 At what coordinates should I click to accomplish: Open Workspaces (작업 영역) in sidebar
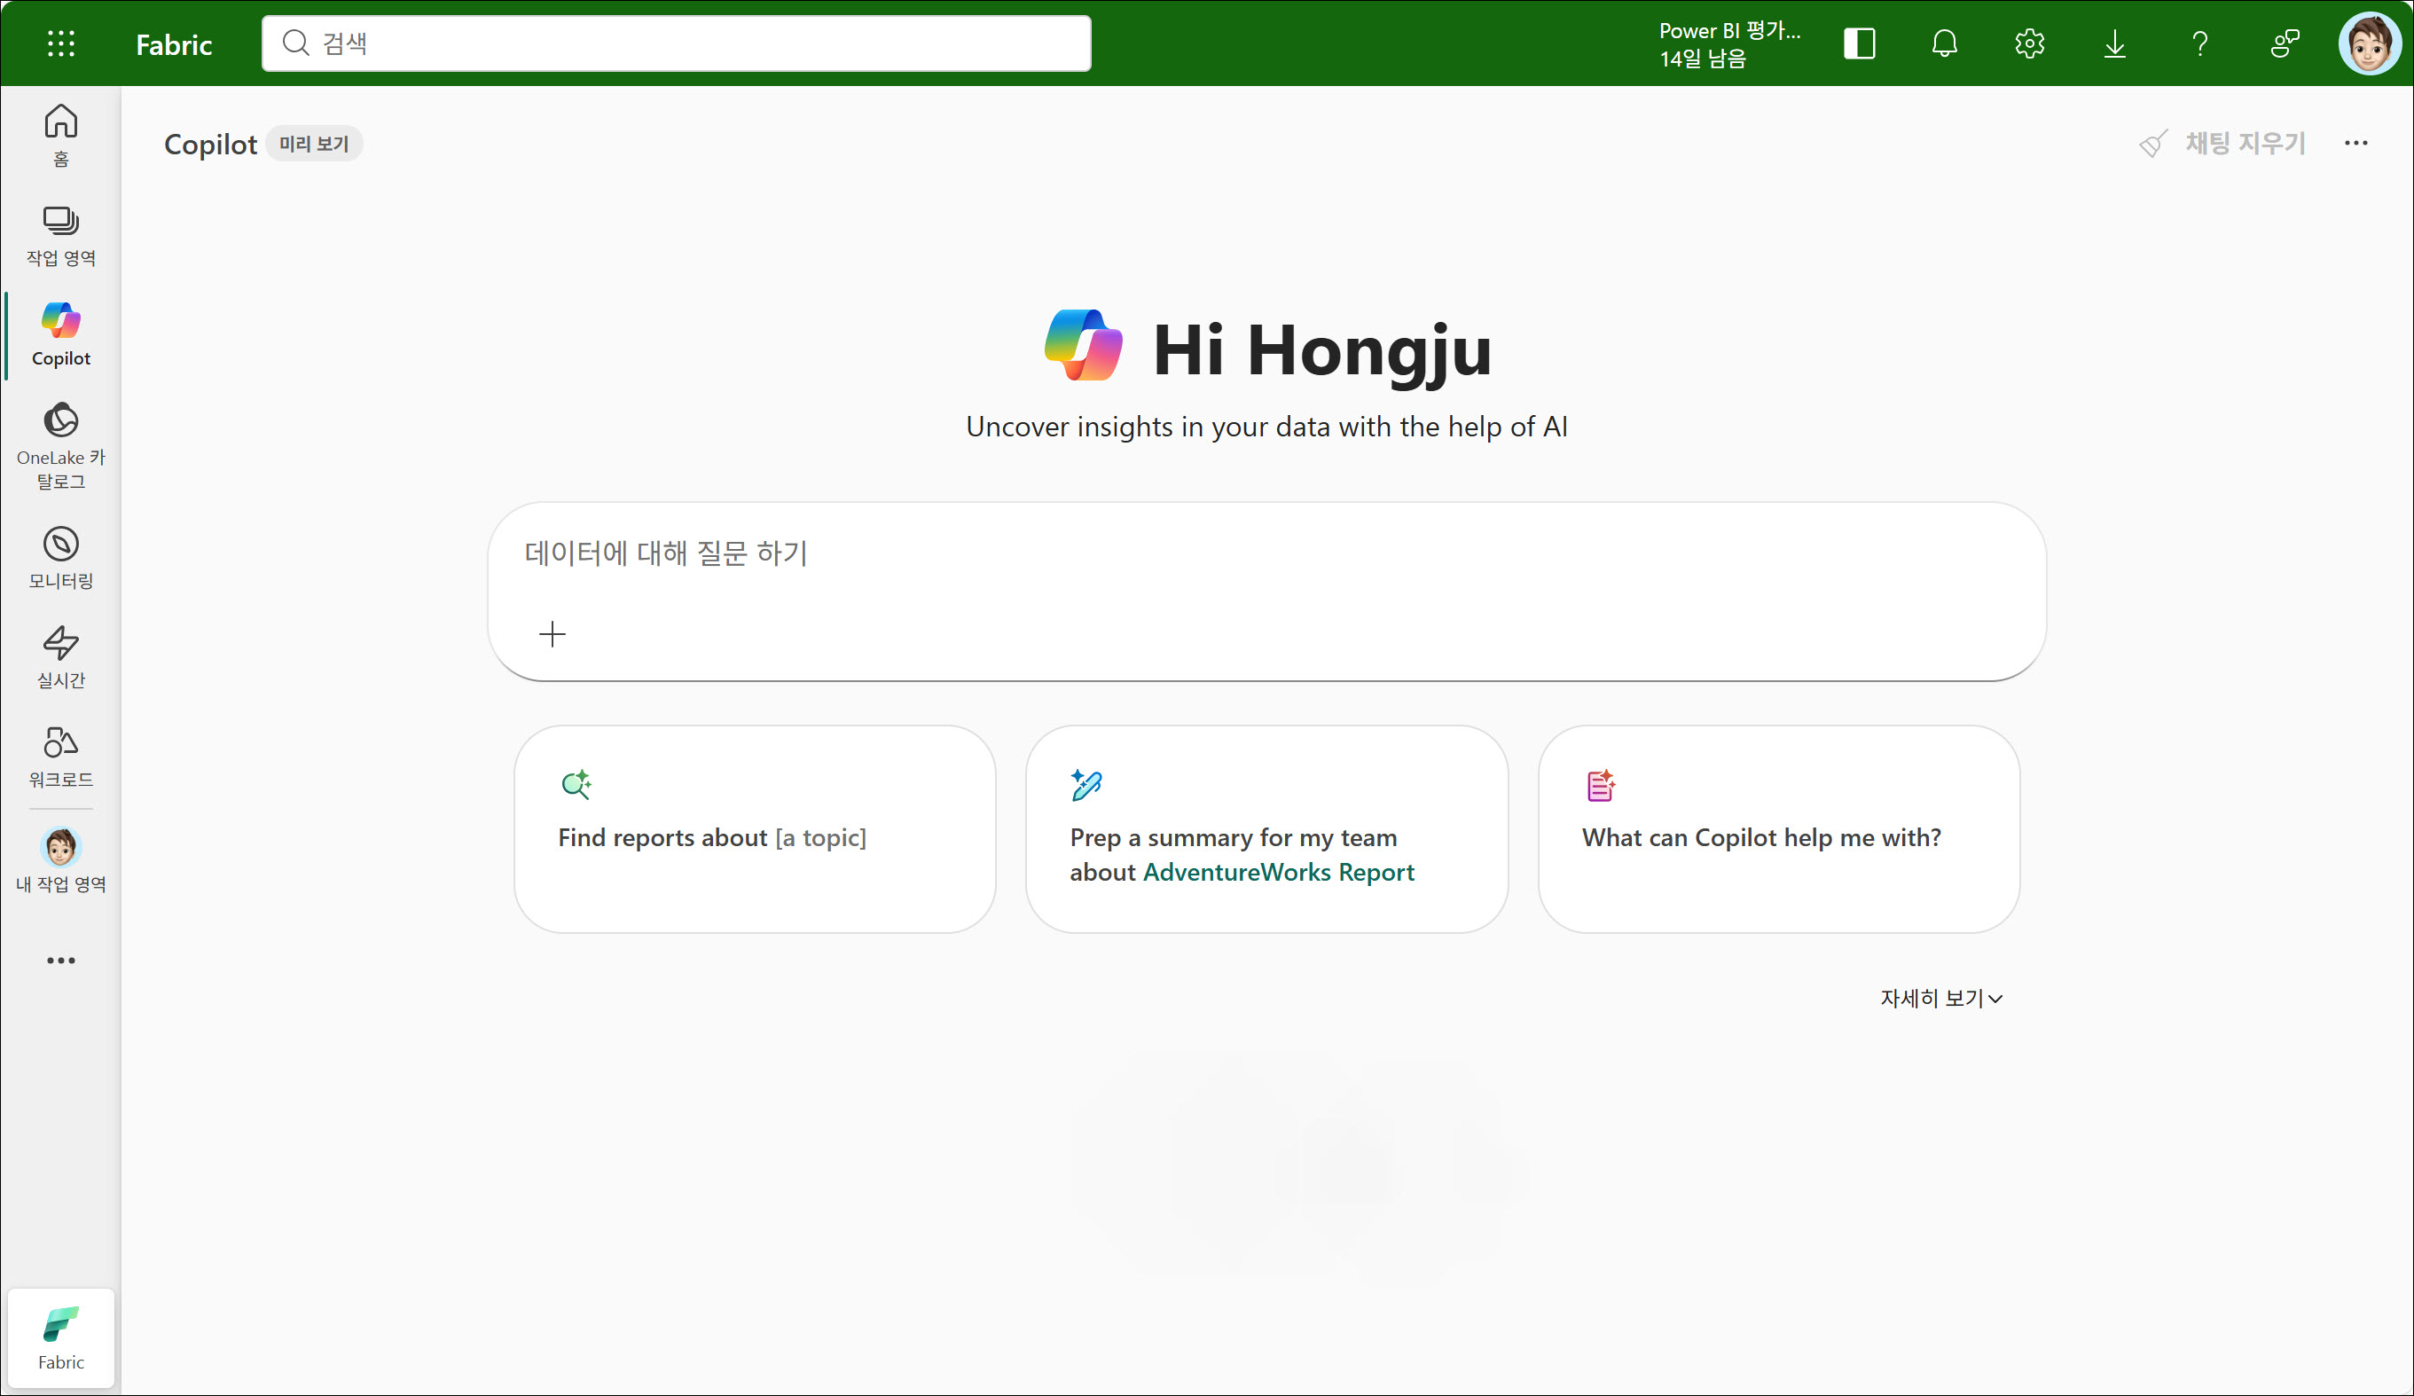pos(60,235)
